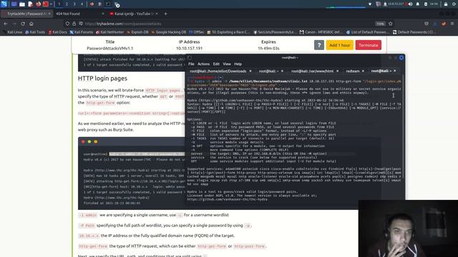Open the Kali NetHunter bookmark
Screen dimensions: 458x257
pyautogui.click(x=109, y=32)
